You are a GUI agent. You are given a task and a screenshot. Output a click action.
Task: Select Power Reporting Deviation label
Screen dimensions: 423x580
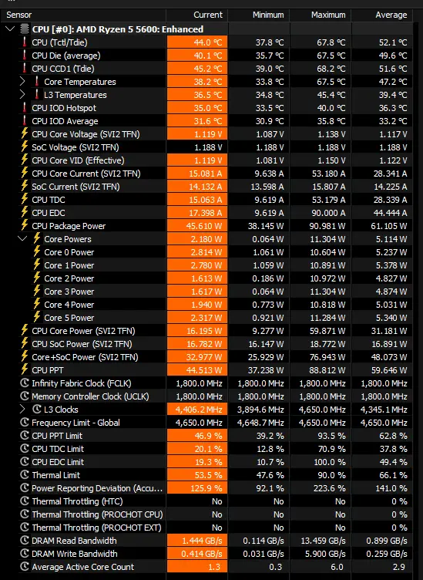[x=97, y=488]
